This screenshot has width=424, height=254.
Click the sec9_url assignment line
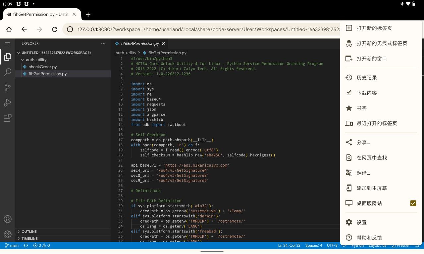[x=170, y=181]
